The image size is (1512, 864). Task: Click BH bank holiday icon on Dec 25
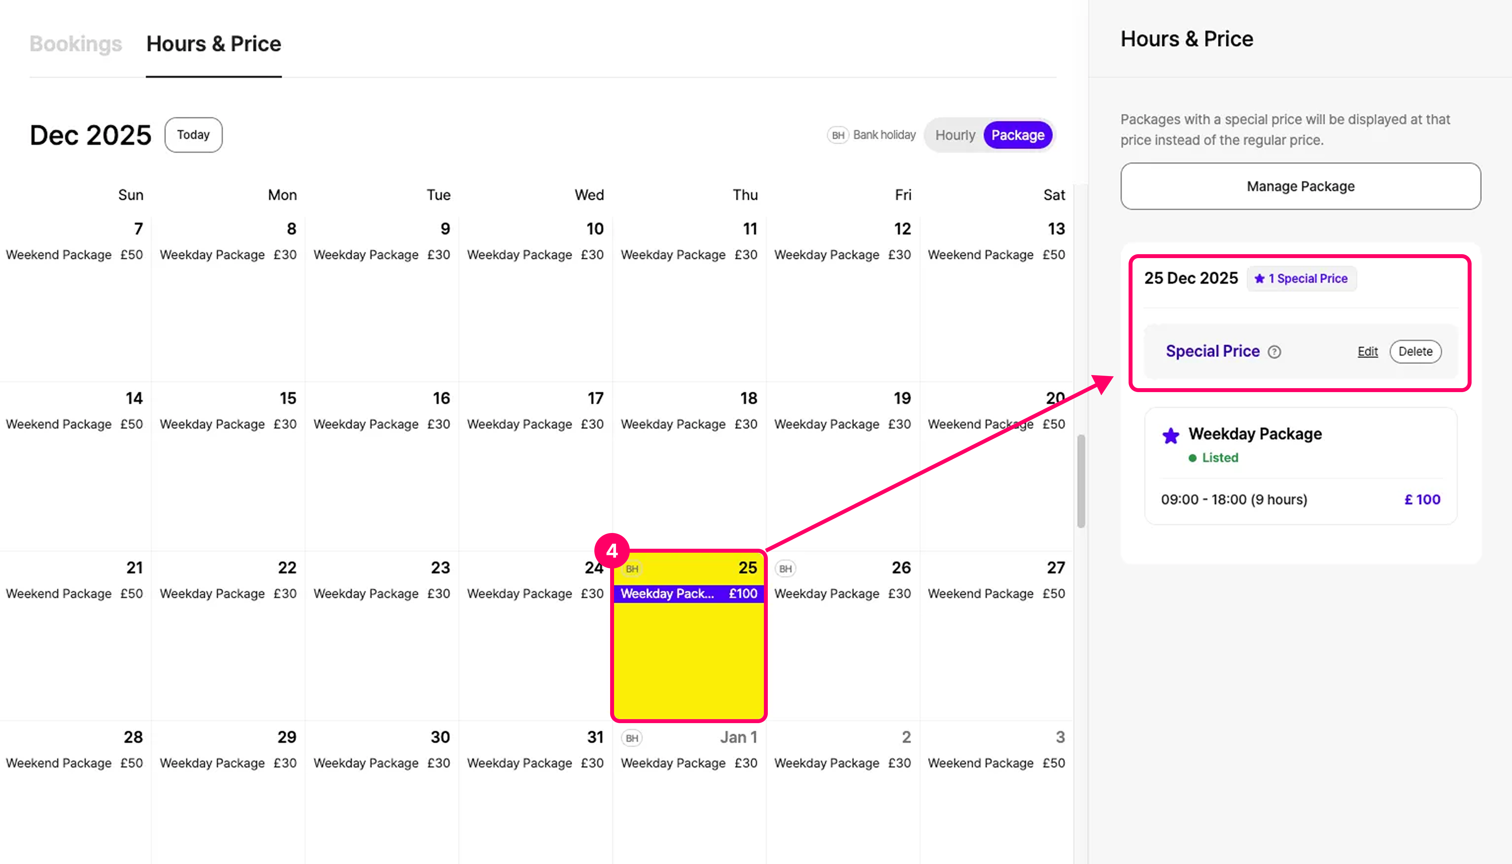(632, 568)
